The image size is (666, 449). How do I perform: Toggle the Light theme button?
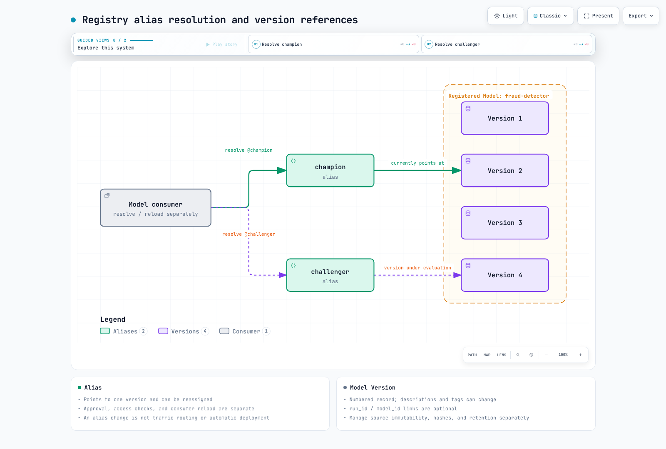tap(506, 16)
